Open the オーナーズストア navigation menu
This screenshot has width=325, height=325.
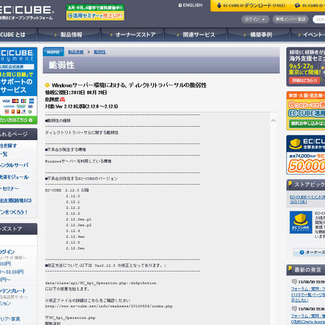(133, 35)
